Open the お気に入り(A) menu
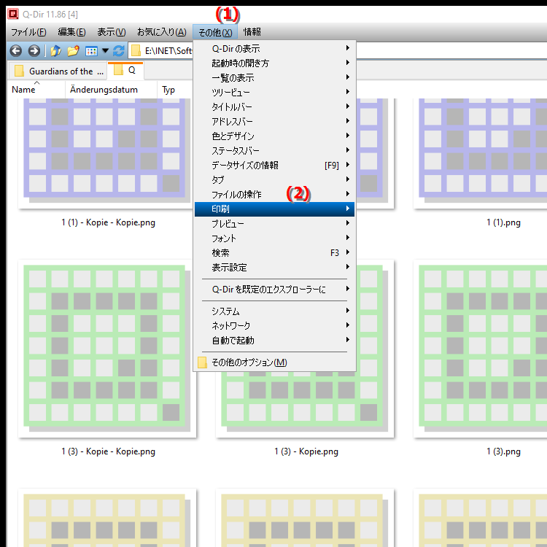The image size is (547, 547). pyautogui.click(x=161, y=32)
